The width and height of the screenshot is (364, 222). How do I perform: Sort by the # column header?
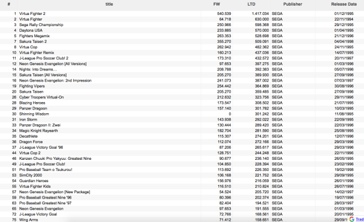point(9,4)
